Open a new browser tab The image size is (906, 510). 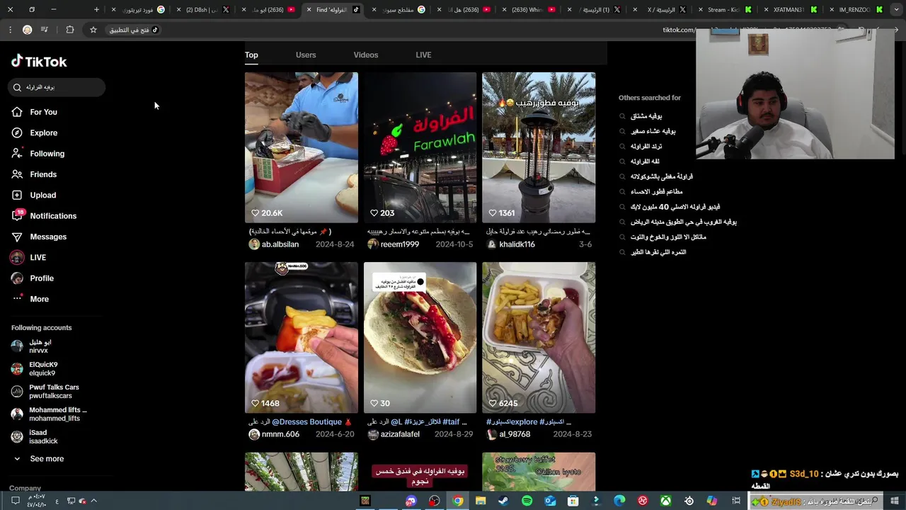point(96,10)
